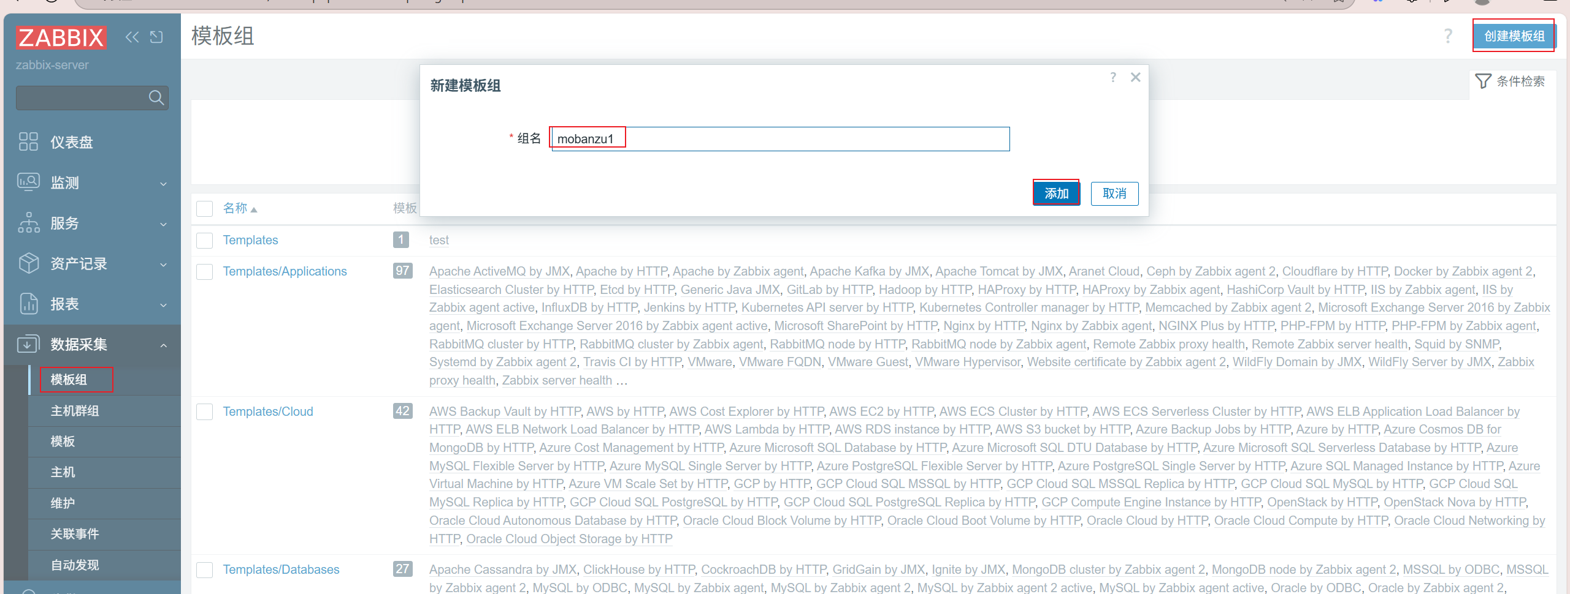Open OpenStack Nova by HTTP template
The image size is (1570, 594).
pos(1454,502)
